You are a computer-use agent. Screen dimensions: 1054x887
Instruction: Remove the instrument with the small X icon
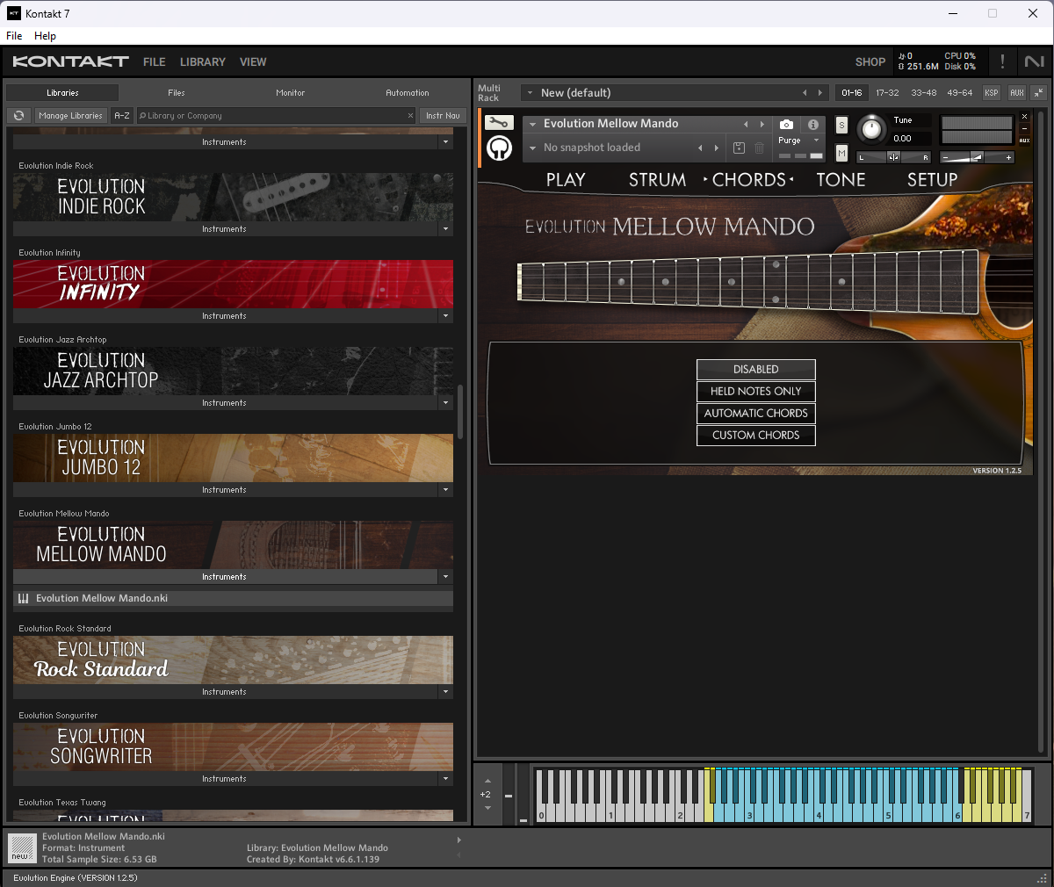coord(1024,117)
